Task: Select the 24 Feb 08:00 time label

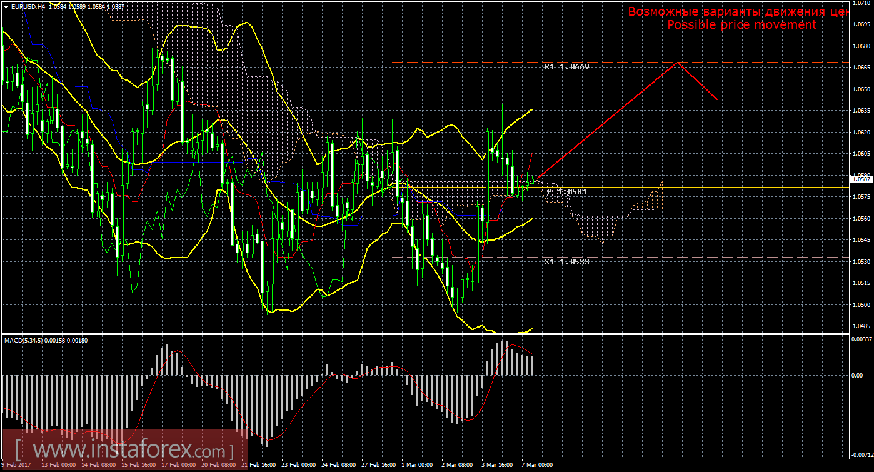Action: [x=338, y=465]
